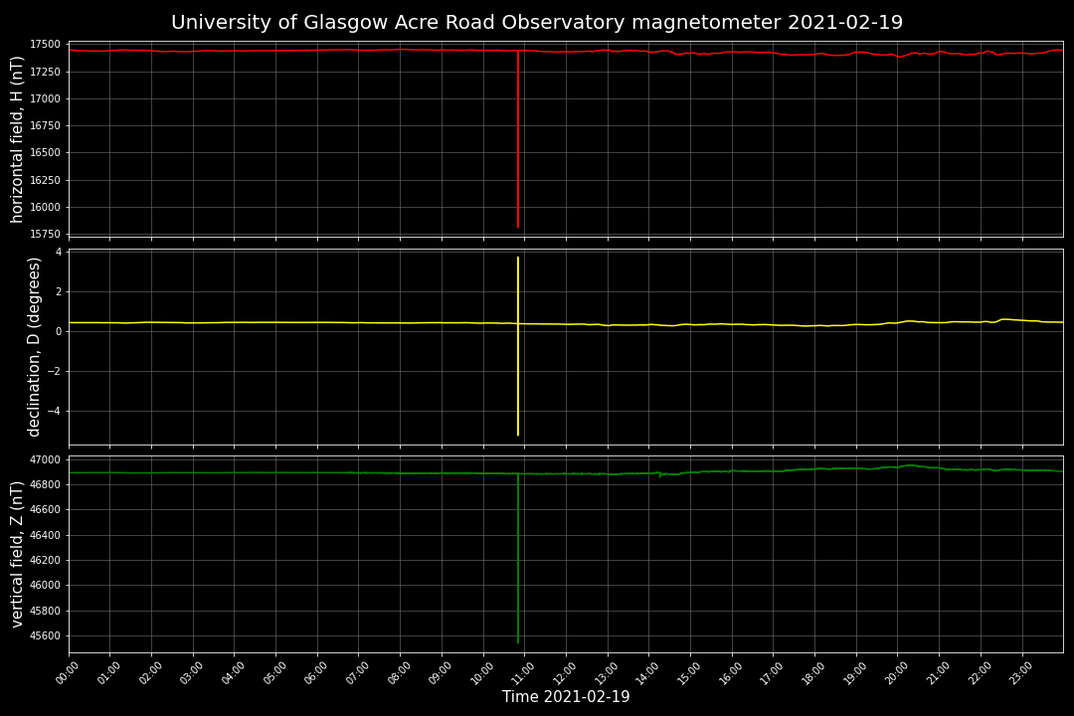Click the 'Time 2021-02-19' x-axis label
The width and height of the screenshot is (1074, 716).
coord(566,697)
